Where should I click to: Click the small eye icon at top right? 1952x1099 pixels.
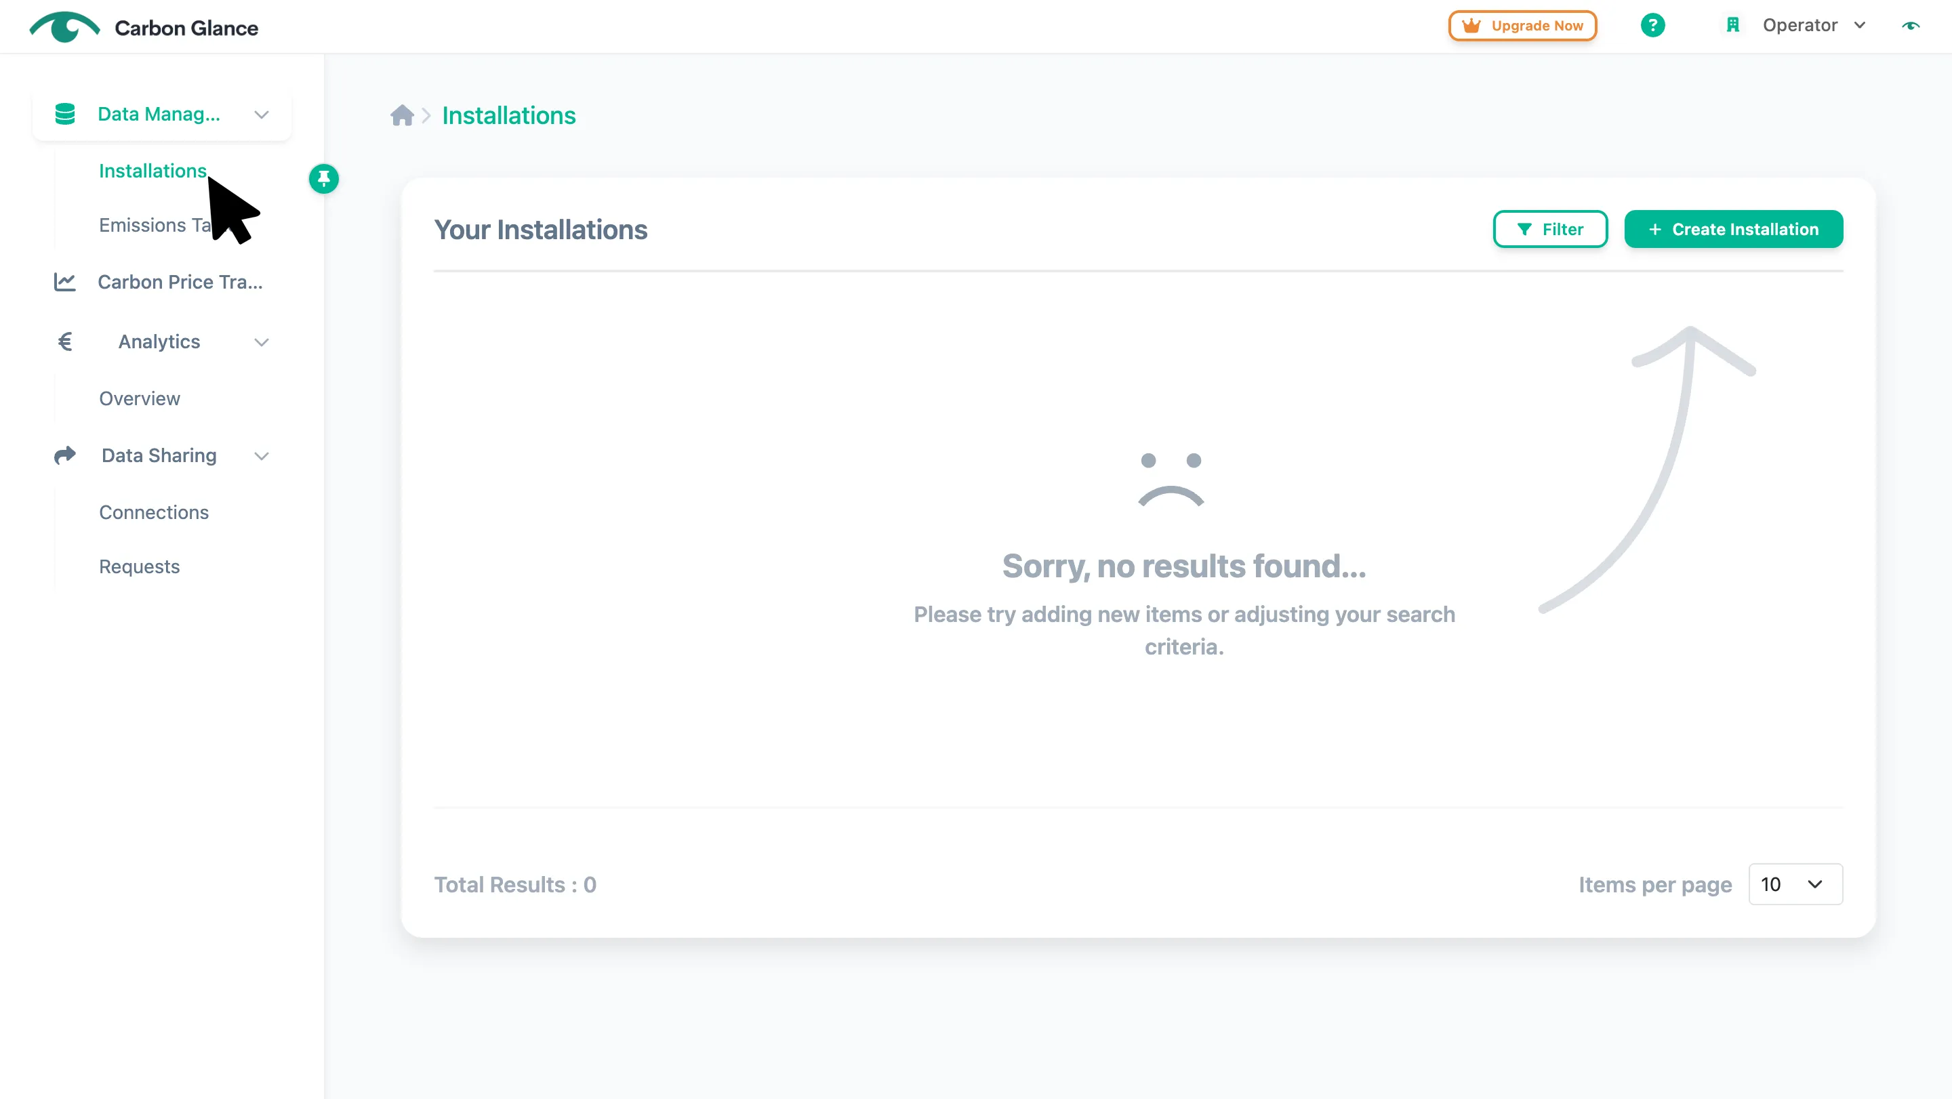point(1911,26)
